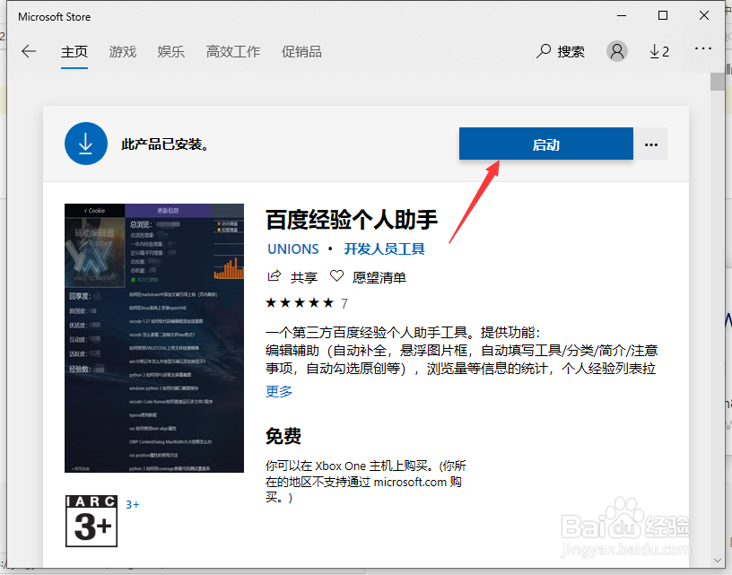Click the 搜索 search button
Image resolution: width=732 pixels, height=575 pixels.
click(560, 51)
